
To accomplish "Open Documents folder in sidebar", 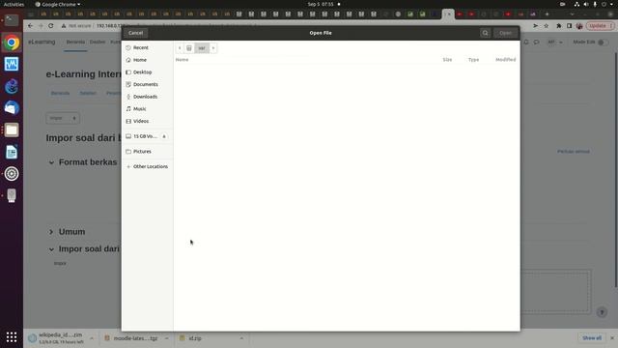I will 148,84.
